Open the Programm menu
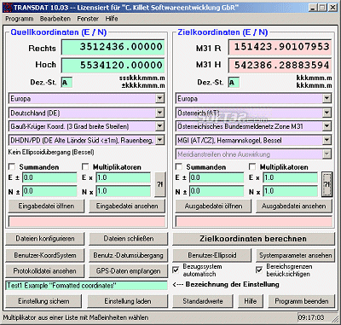This screenshot has height=325, width=341. 20,19
